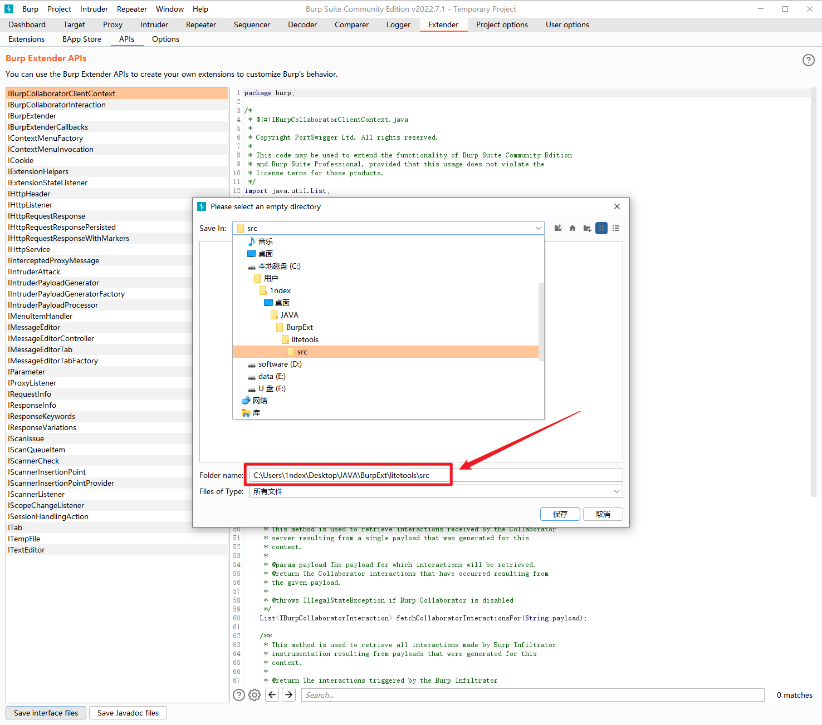This screenshot has width=822, height=725.
Task: Select IBurpExtenderCallbacks in API list
Action: pyautogui.click(x=117, y=127)
